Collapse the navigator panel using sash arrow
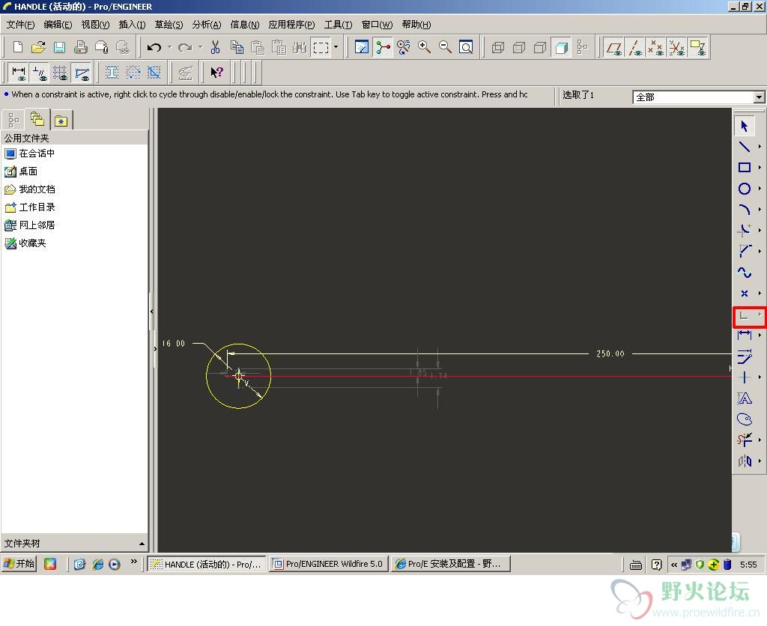Viewport: 767px width, 626px height. pyautogui.click(x=151, y=312)
